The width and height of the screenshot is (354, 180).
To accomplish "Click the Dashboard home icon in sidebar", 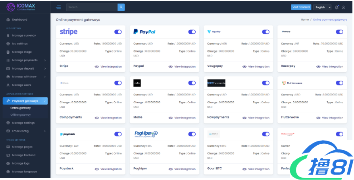I will [x=8, y=19].
